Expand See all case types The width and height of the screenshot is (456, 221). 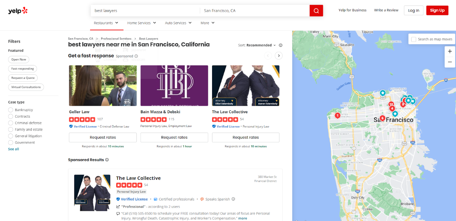[14, 149]
